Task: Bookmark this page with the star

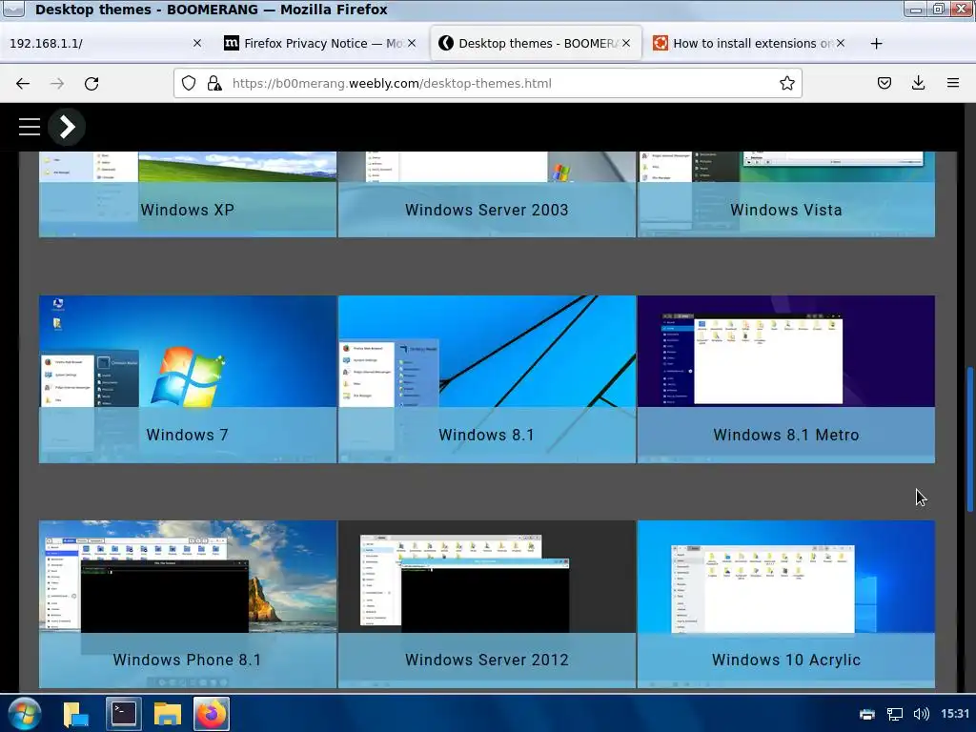Action: coord(786,84)
